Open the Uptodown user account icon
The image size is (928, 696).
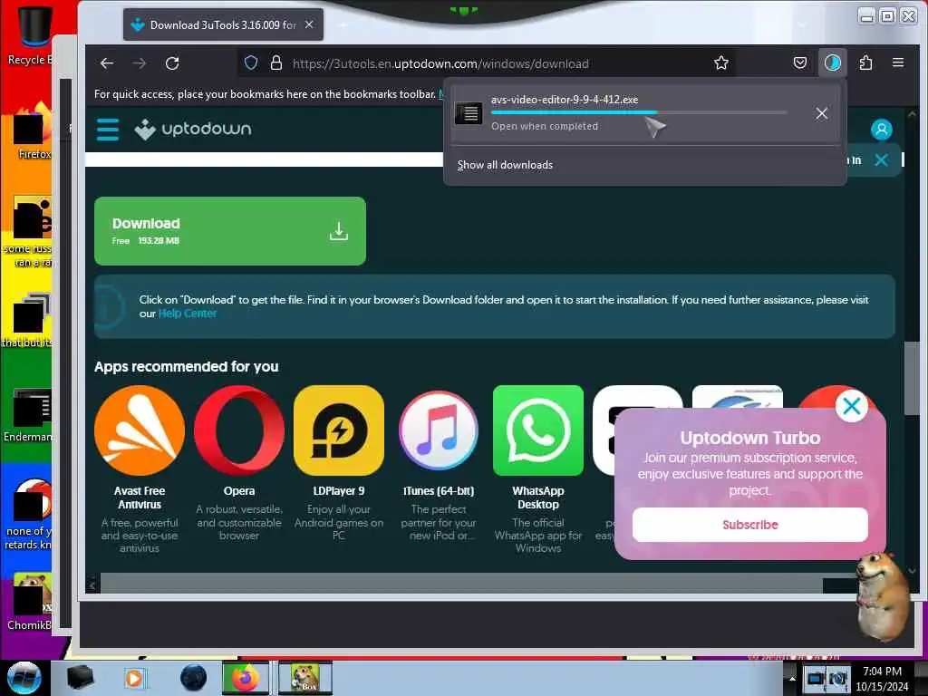[881, 129]
